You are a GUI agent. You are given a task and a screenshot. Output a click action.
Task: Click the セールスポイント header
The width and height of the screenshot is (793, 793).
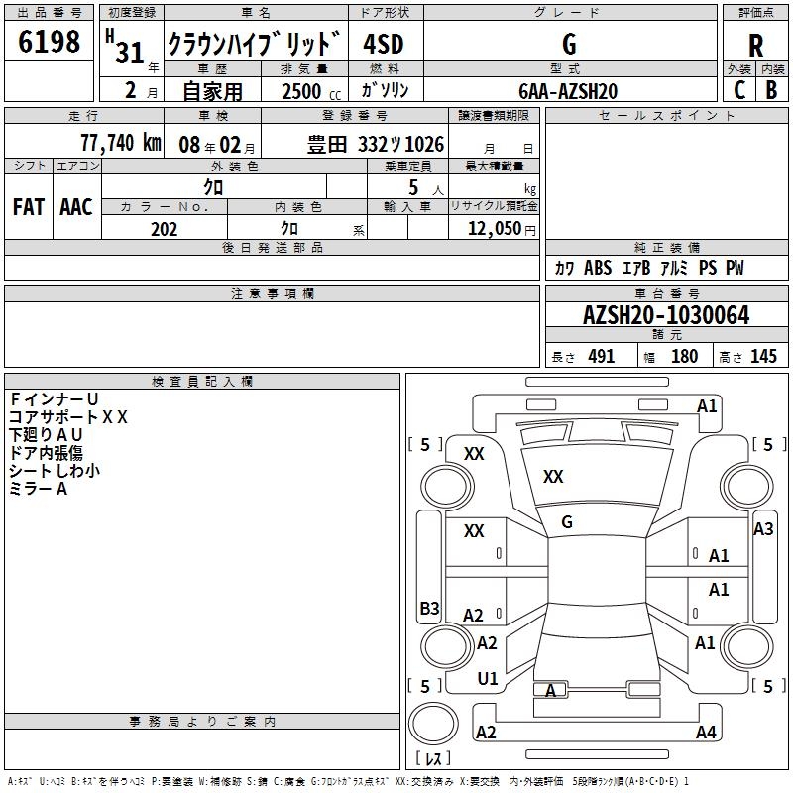point(666,115)
